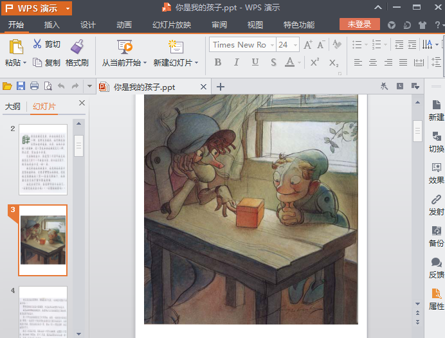Viewport: 445px width, 338px height.
Task: Open file with folder icon
Action: 7,86
